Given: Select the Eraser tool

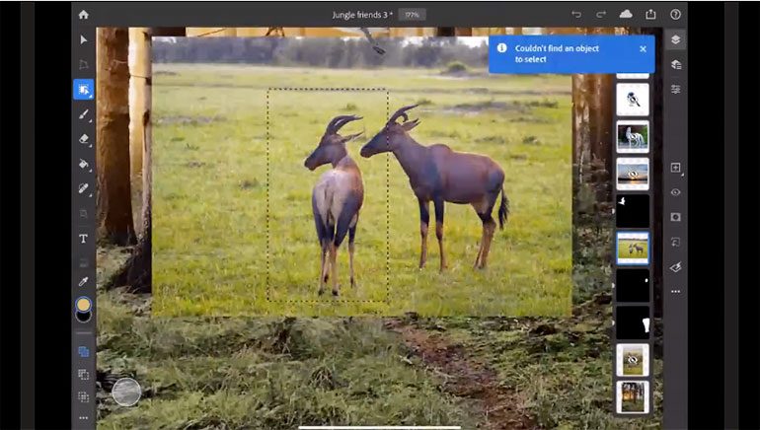Looking at the screenshot, I should coord(84,139).
